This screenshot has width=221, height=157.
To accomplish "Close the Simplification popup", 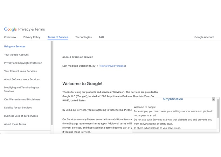I will pos(213,99).
